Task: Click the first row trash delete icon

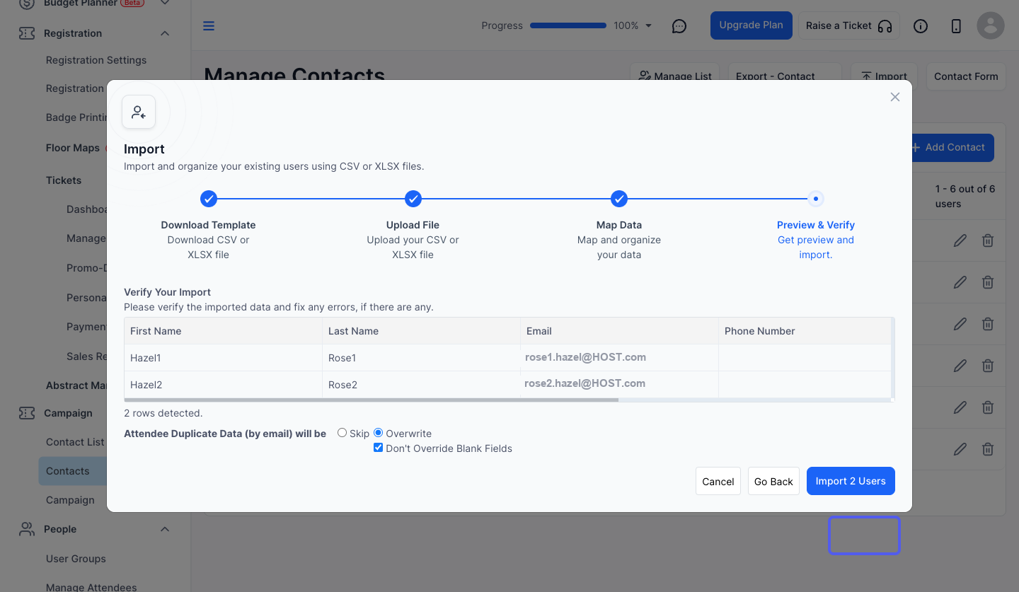Action: [x=988, y=240]
